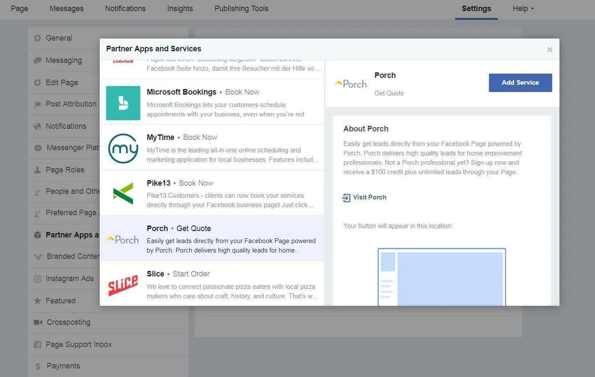The height and width of the screenshot is (377, 595).
Task: Select the MyTime Book Now title
Action: (182, 137)
